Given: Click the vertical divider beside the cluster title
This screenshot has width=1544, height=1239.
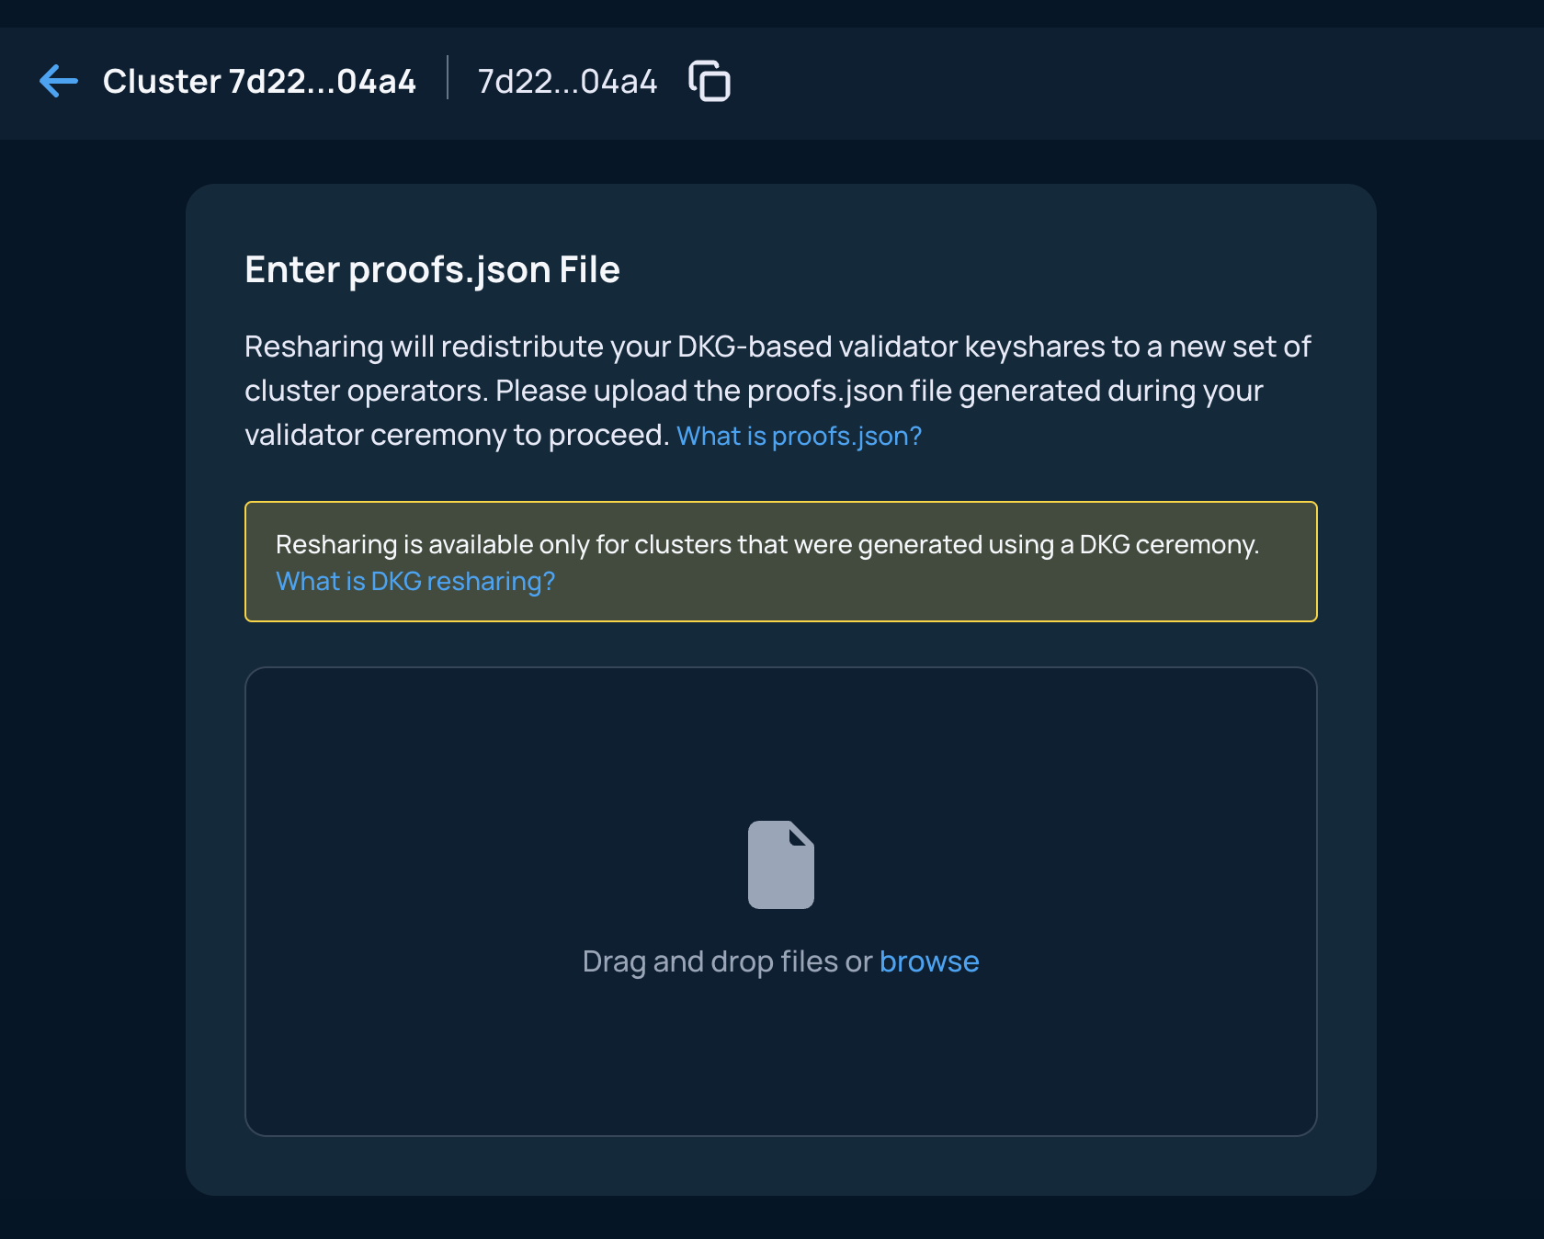Looking at the screenshot, I should (448, 77).
